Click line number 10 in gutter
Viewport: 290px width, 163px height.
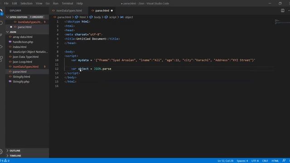[57, 60]
